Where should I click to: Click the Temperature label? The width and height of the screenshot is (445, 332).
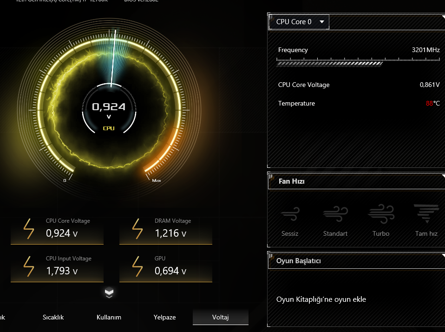click(x=296, y=103)
